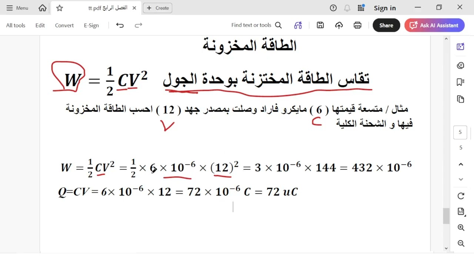Click the Redo arrow
This screenshot has width=474, height=267.
(x=138, y=25)
